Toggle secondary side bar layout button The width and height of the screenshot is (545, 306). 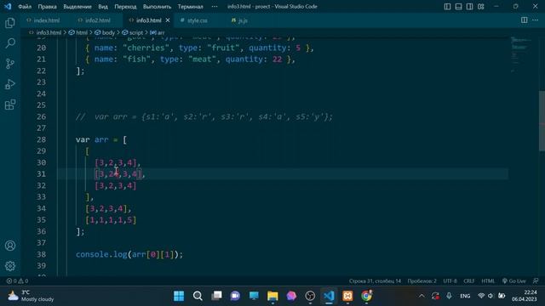point(469,6)
